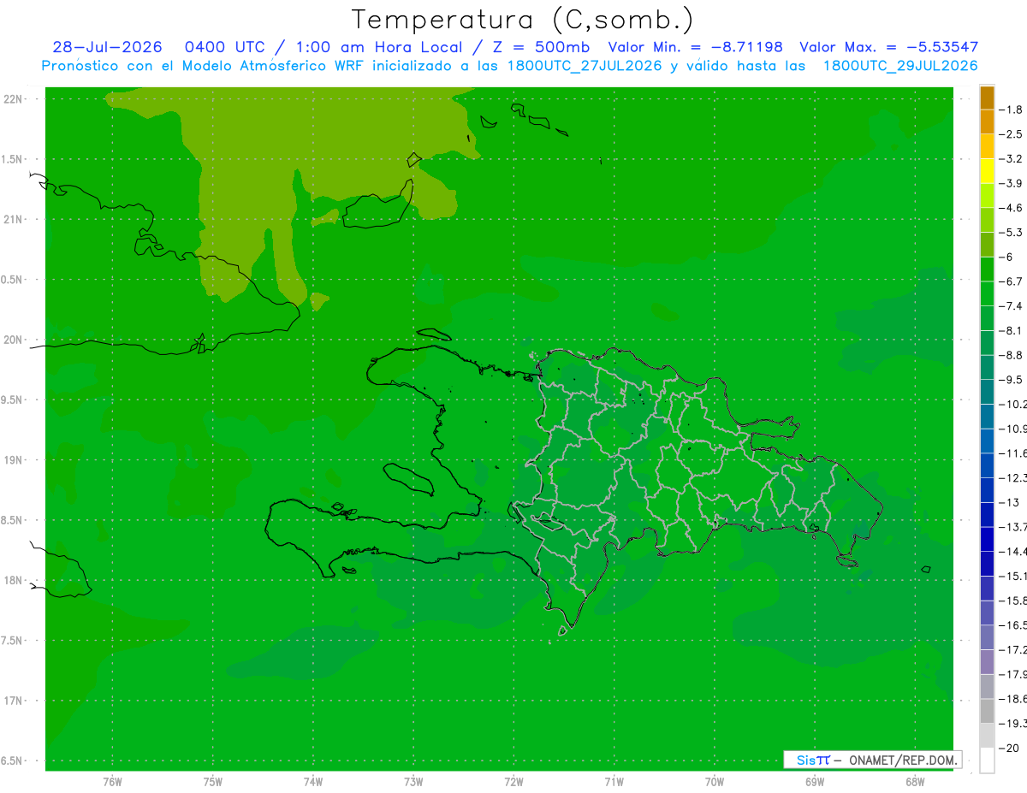The height and width of the screenshot is (793, 1027).
Task: Click the 'Sisπ' logo text
Action: click(813, 760)
